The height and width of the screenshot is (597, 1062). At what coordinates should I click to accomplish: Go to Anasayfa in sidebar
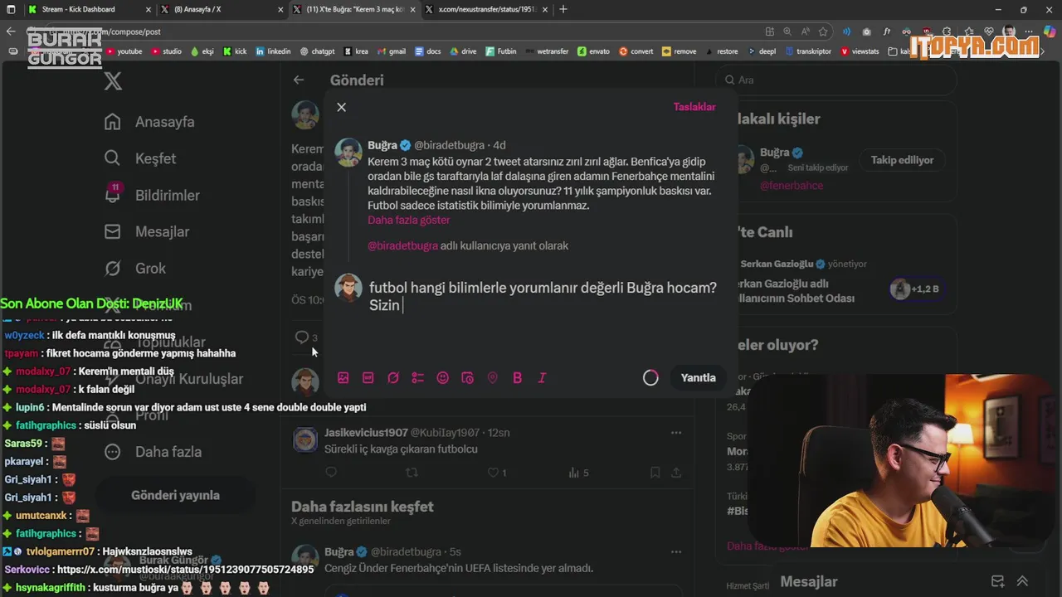tap(150, 122)
